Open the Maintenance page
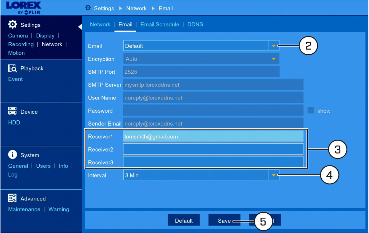Screen dimensions: 369x233 (24, 209)
